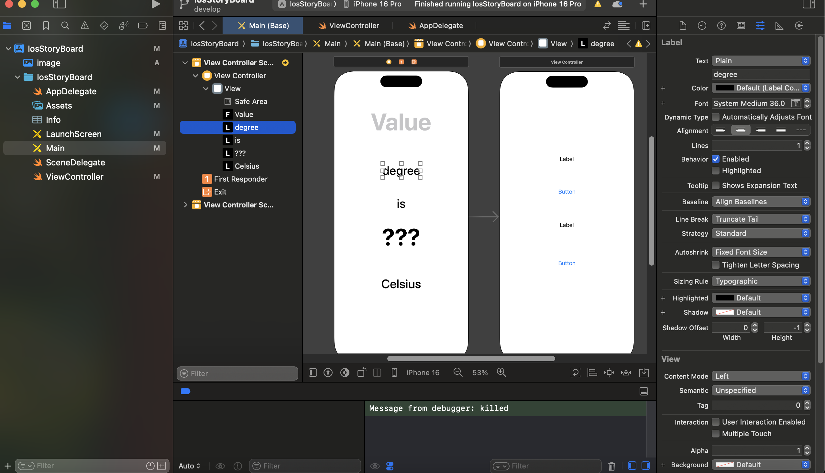825x473 pixels.
Task: Open the Sizing Rule Typographic dropdown
Action: pos(761,281)
